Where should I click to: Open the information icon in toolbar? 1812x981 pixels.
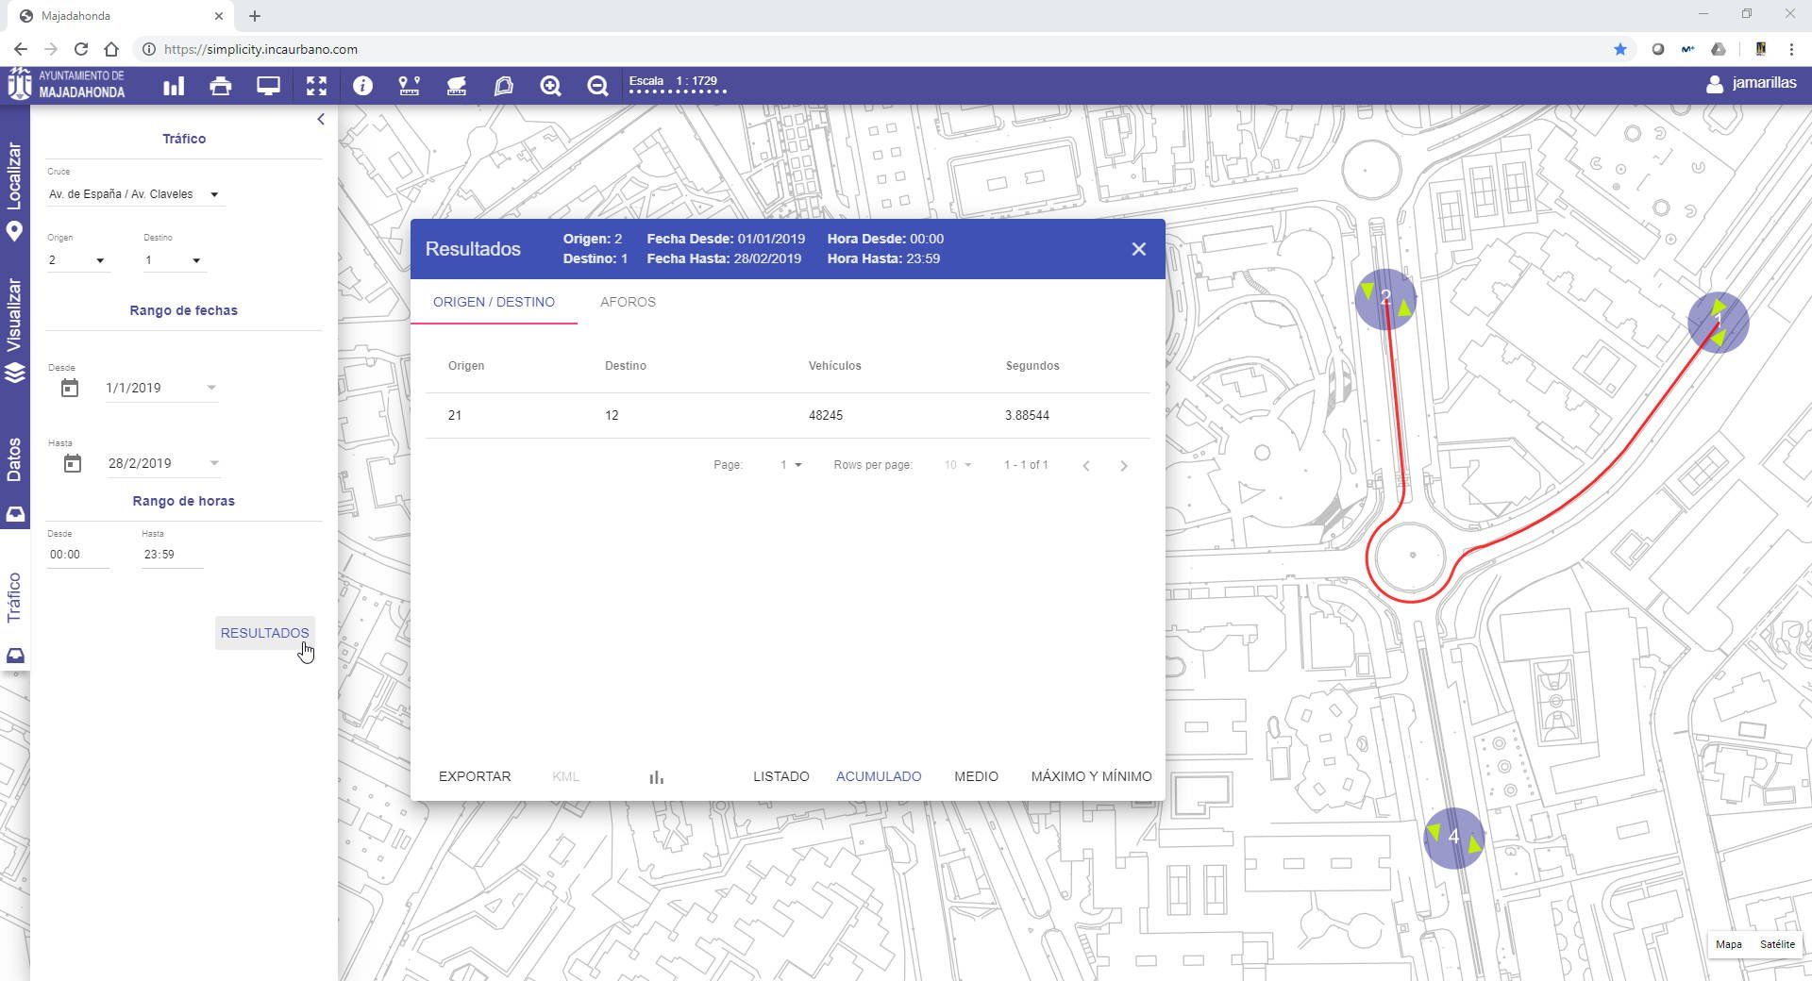[x=362, y=87]
